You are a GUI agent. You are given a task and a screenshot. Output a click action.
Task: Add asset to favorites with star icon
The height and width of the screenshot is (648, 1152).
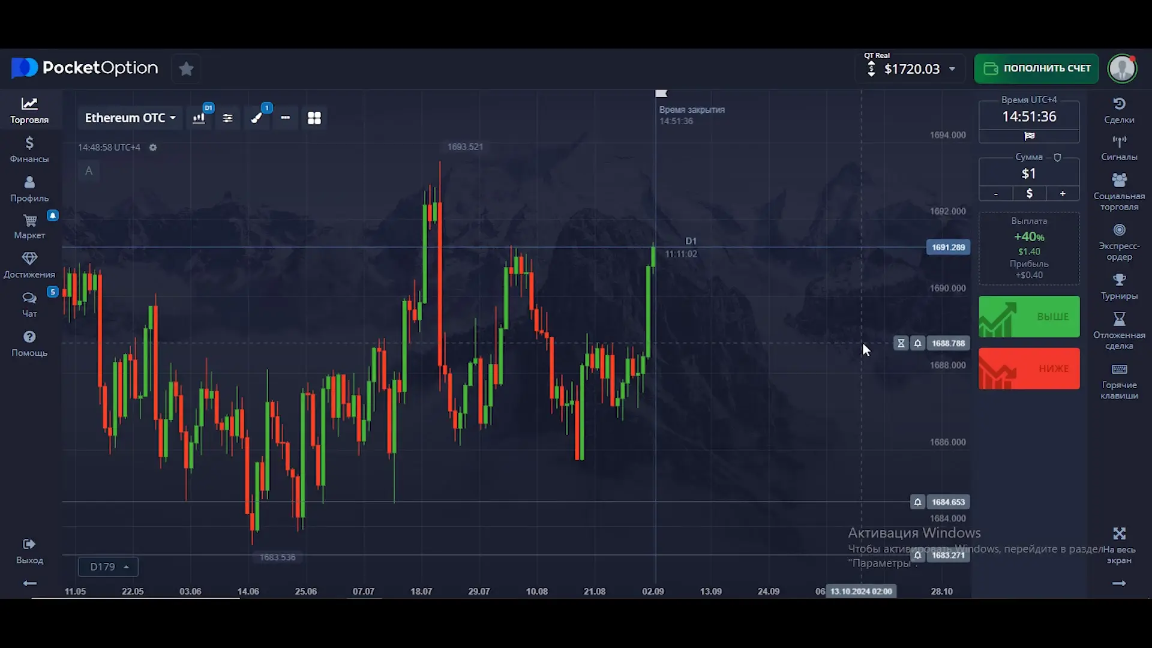(186, 69)
